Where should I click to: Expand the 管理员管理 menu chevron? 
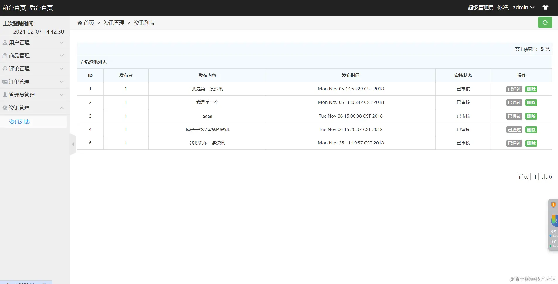(x=62, y=95)
